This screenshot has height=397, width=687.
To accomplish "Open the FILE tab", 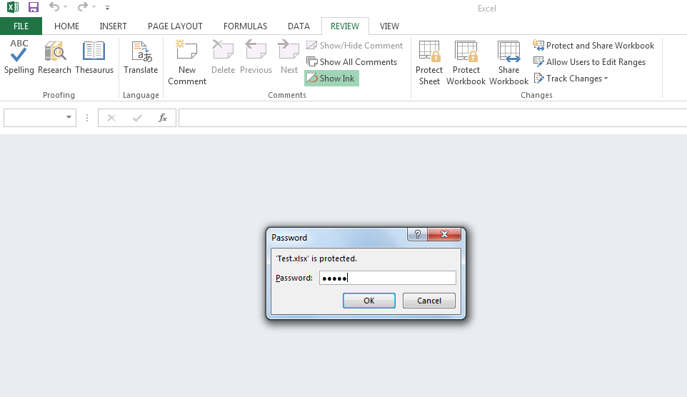I will (21, 26).
